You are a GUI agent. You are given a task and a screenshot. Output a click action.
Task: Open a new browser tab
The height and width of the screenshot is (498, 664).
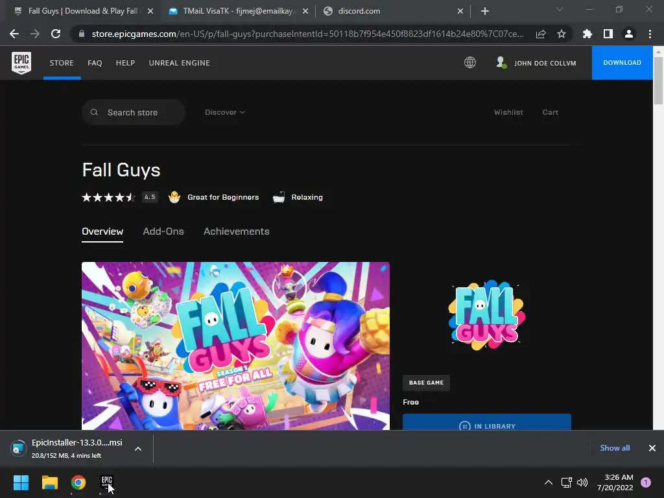[485, 11]
